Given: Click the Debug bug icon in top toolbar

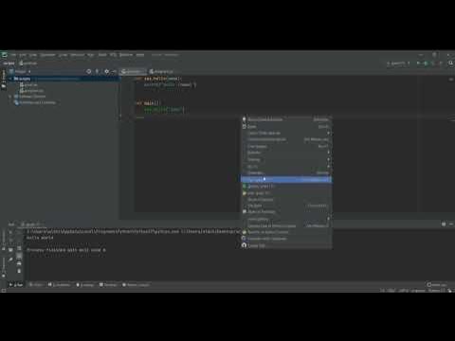Looking at the screenshot, I should 426,63.
